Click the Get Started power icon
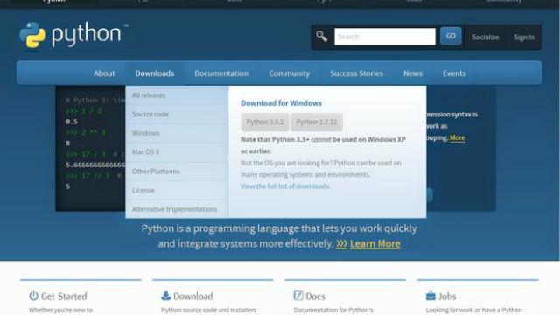560x315 pixels. click(33, 296)
